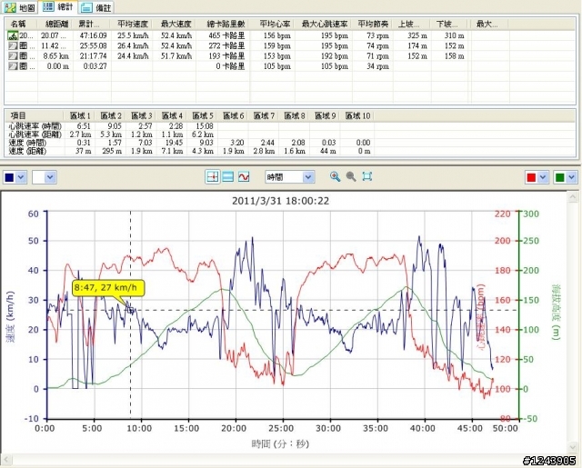Switch to the 總計 summary tab
Image resolution: width=582 pixels, height=468 pixels.
pos(58,6)
